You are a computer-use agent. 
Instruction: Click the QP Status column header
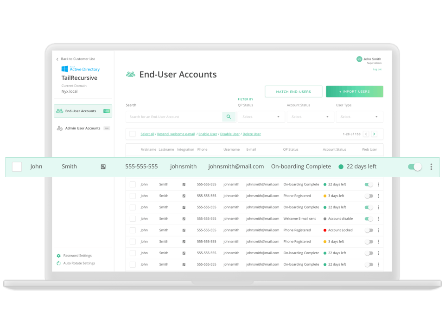click(x=291, y=149)
